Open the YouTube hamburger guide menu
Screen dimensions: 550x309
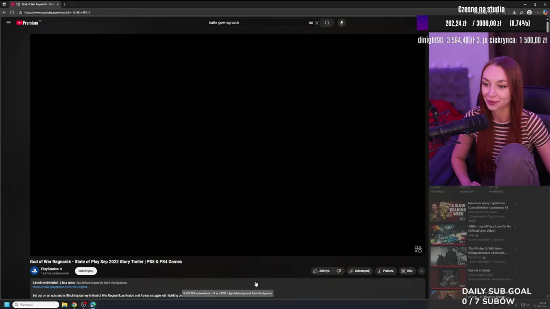pyautogui.click(x=8, y=23)
